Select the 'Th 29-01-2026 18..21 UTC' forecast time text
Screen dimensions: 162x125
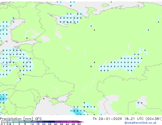[118, 119]
